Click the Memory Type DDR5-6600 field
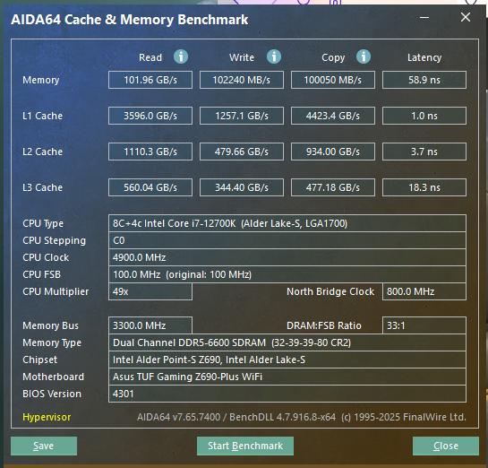This screenshot has height=468, width=488. tap(287, 342)
